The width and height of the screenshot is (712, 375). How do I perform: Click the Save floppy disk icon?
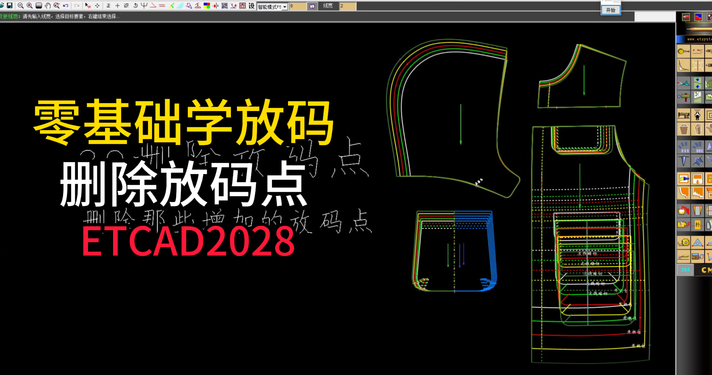tap(10, 5)
